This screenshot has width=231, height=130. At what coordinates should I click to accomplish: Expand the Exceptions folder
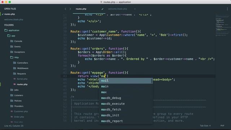pos(19,52)
